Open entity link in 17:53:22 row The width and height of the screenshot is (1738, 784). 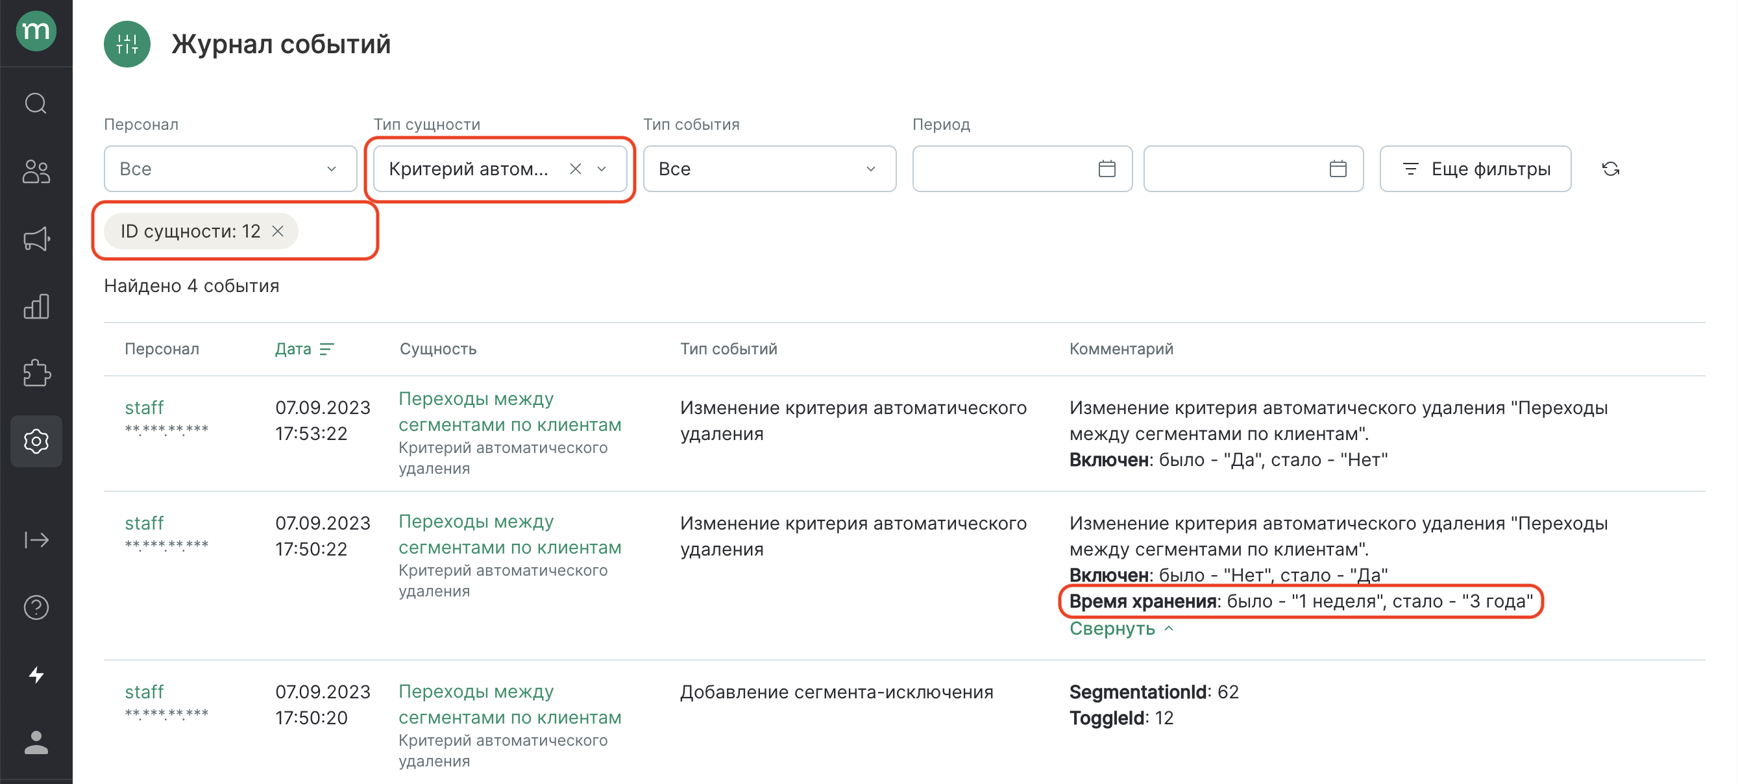(x=510, y=411)
